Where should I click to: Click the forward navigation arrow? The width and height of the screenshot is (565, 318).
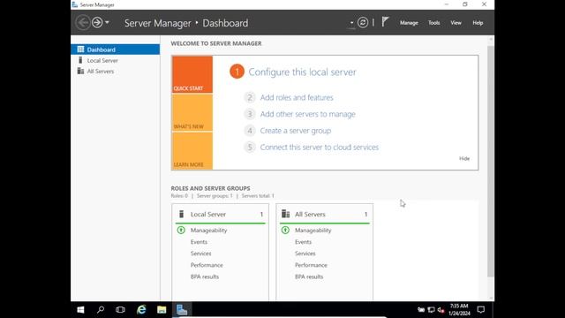pyautogui.click(x=97, y=22)
